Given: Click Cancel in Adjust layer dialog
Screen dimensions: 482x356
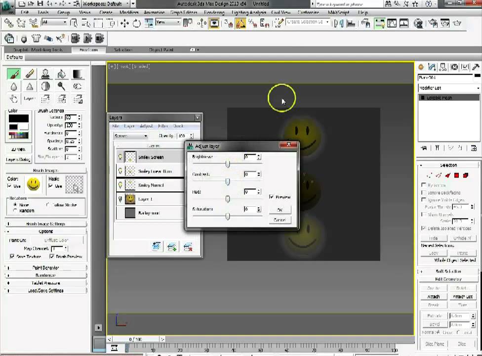Looking at the screenshot, I should pyautogui.click(x=280, y=220).
